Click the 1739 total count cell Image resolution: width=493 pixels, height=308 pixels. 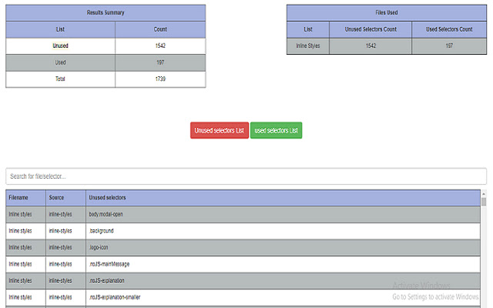point(160,79)
